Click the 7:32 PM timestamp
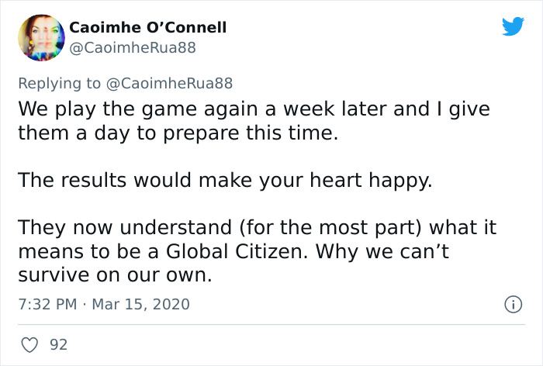Image resolution: width=543 pixels, height=366 pixels. pyautogui.click(x=47, y=303)
